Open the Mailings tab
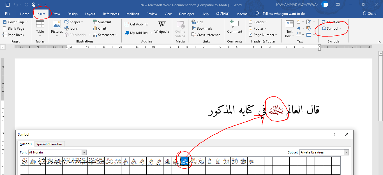The height and width of the screenshot is (175, 383). [133, 14]
